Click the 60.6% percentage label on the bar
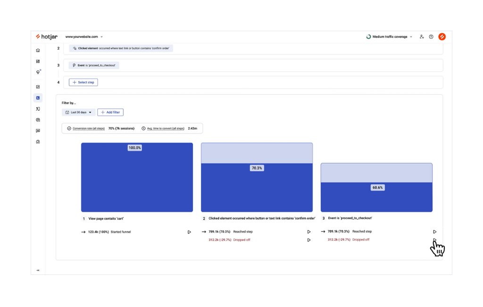This screenshot has height=307, width=483. pyautogui.click(x=378, y=188)
